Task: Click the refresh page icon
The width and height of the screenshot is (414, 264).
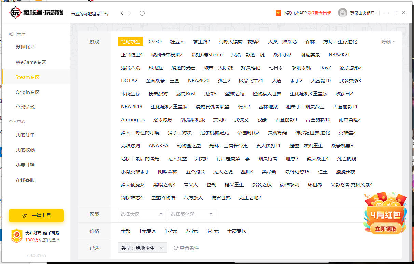Action: (x=142, y=13)
